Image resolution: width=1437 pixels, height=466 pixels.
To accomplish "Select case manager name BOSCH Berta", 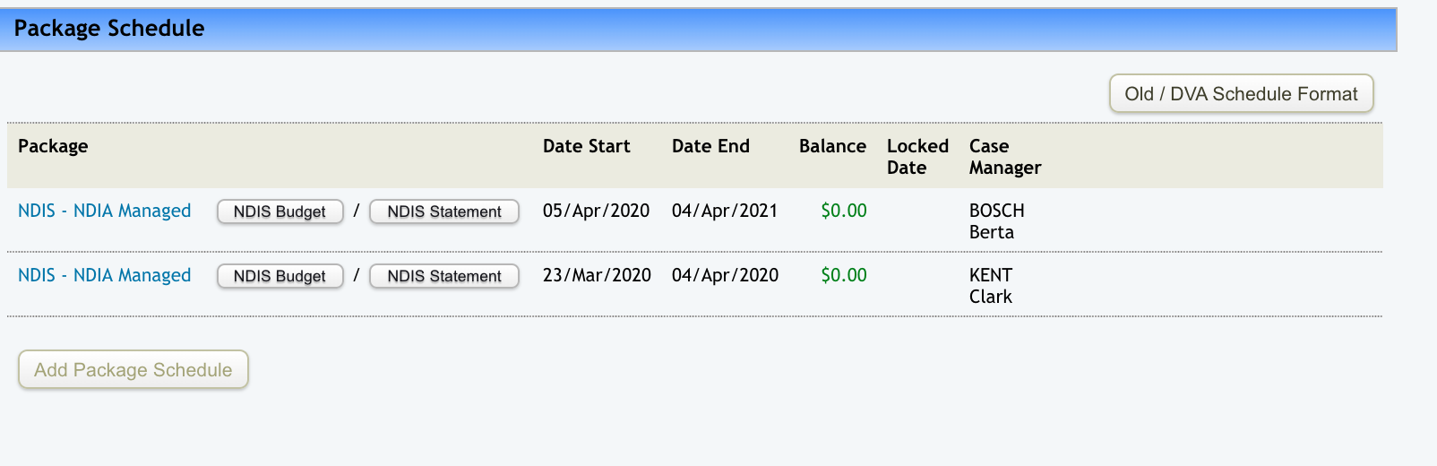I will coord(996,221).
